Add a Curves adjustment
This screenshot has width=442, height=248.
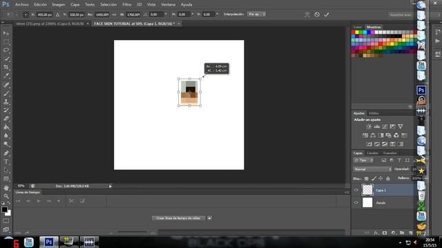[385, 127]
